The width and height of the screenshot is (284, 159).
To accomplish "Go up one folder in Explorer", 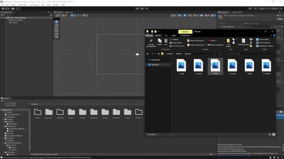I will (159, 54).
